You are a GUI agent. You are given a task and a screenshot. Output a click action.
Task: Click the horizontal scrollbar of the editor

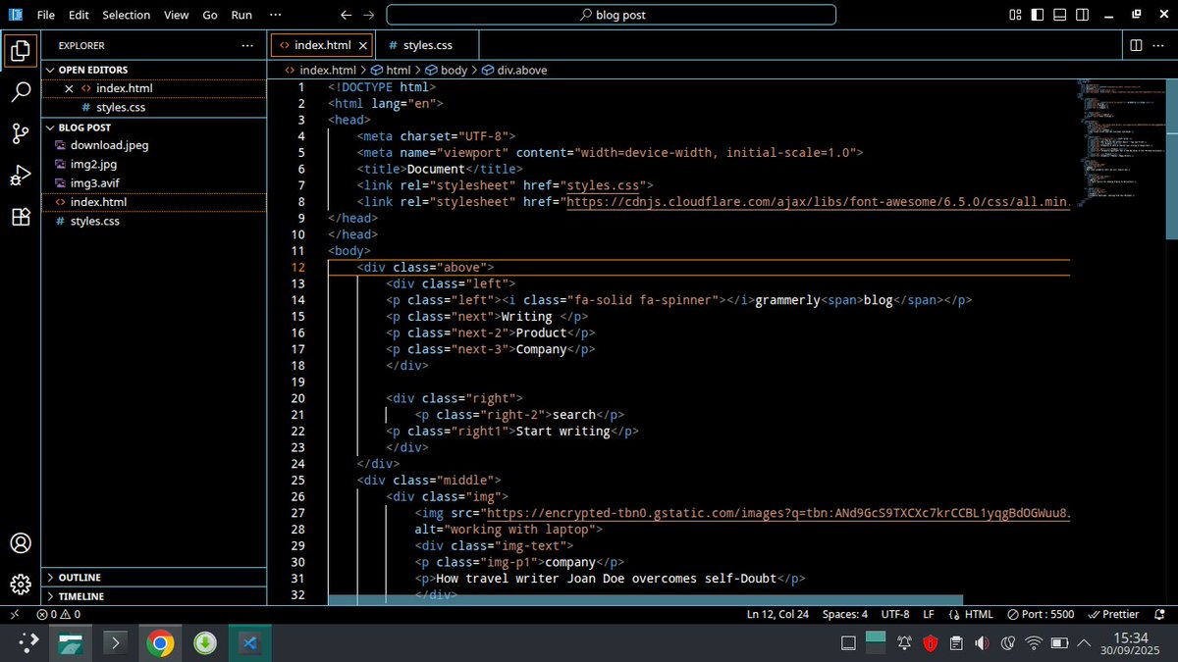(x=646, y=599)
